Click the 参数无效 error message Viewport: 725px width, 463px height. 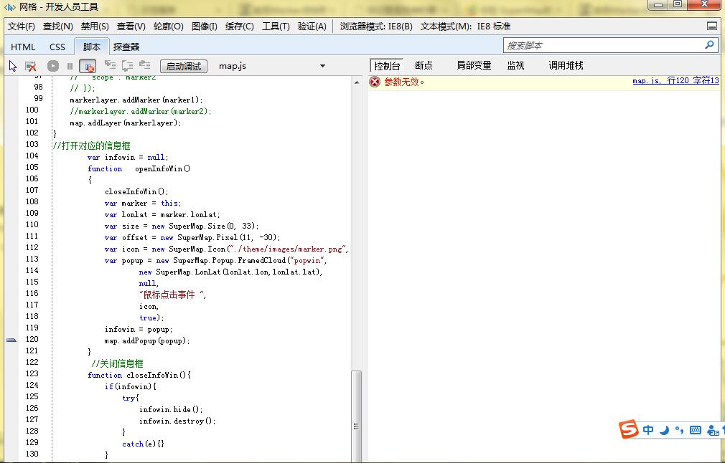click(x=404, y=82)
